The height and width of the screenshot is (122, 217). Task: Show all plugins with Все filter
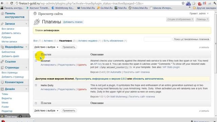35,41
